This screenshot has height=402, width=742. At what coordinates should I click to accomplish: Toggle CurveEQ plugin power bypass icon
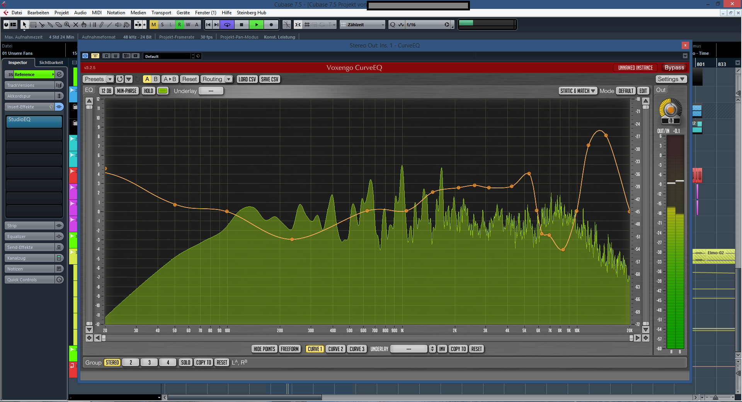point(85,56)
